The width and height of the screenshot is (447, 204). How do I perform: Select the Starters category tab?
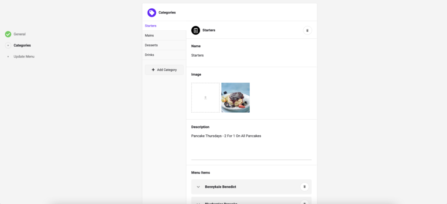point(164,26)
